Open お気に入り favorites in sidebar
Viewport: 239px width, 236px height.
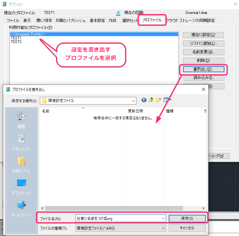click(21, 165)
